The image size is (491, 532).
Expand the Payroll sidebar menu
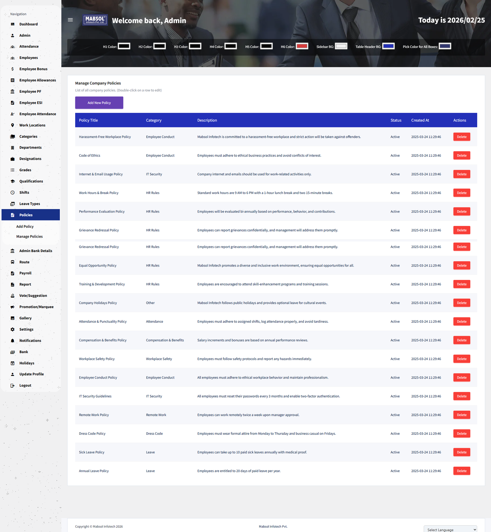[25, 273]
